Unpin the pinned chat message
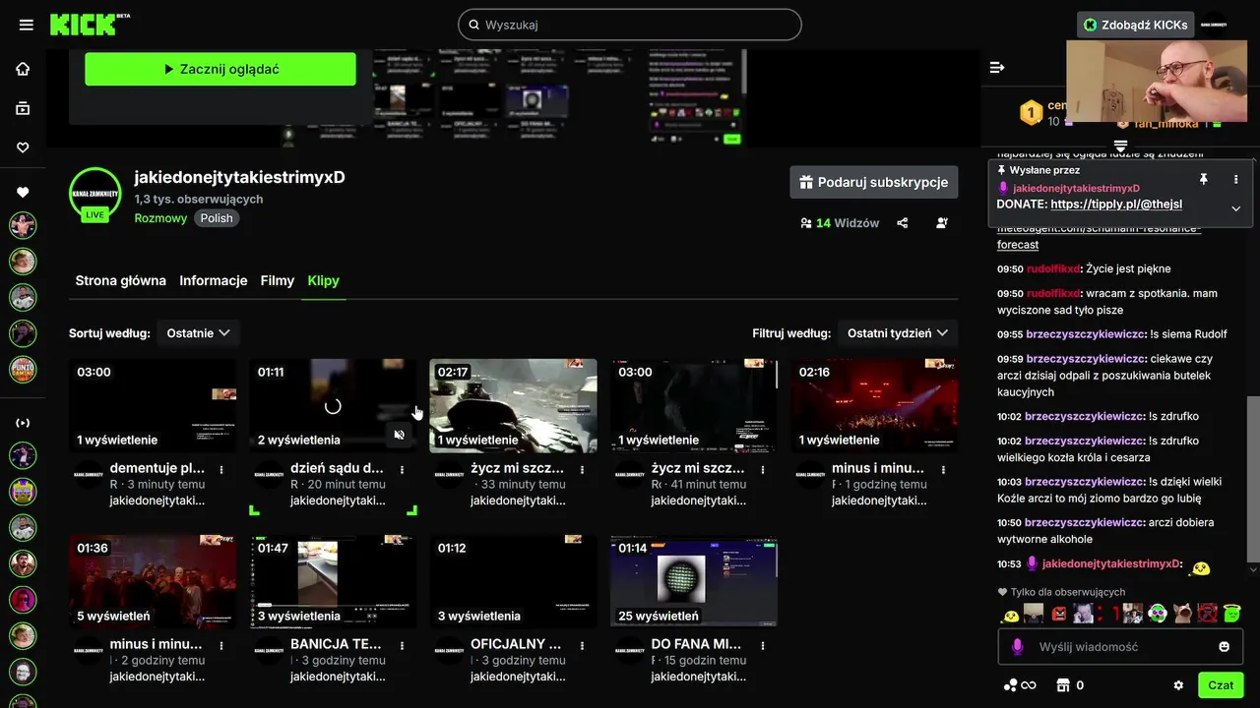Viewport: 1260px width, 708px height. tap(1203, 179)
